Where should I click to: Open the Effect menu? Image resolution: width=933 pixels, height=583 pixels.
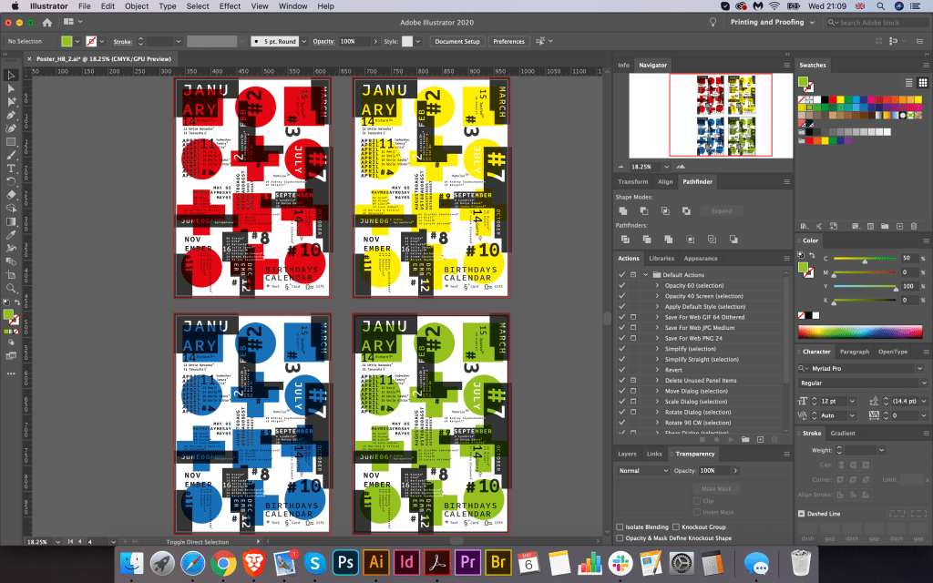230,6
